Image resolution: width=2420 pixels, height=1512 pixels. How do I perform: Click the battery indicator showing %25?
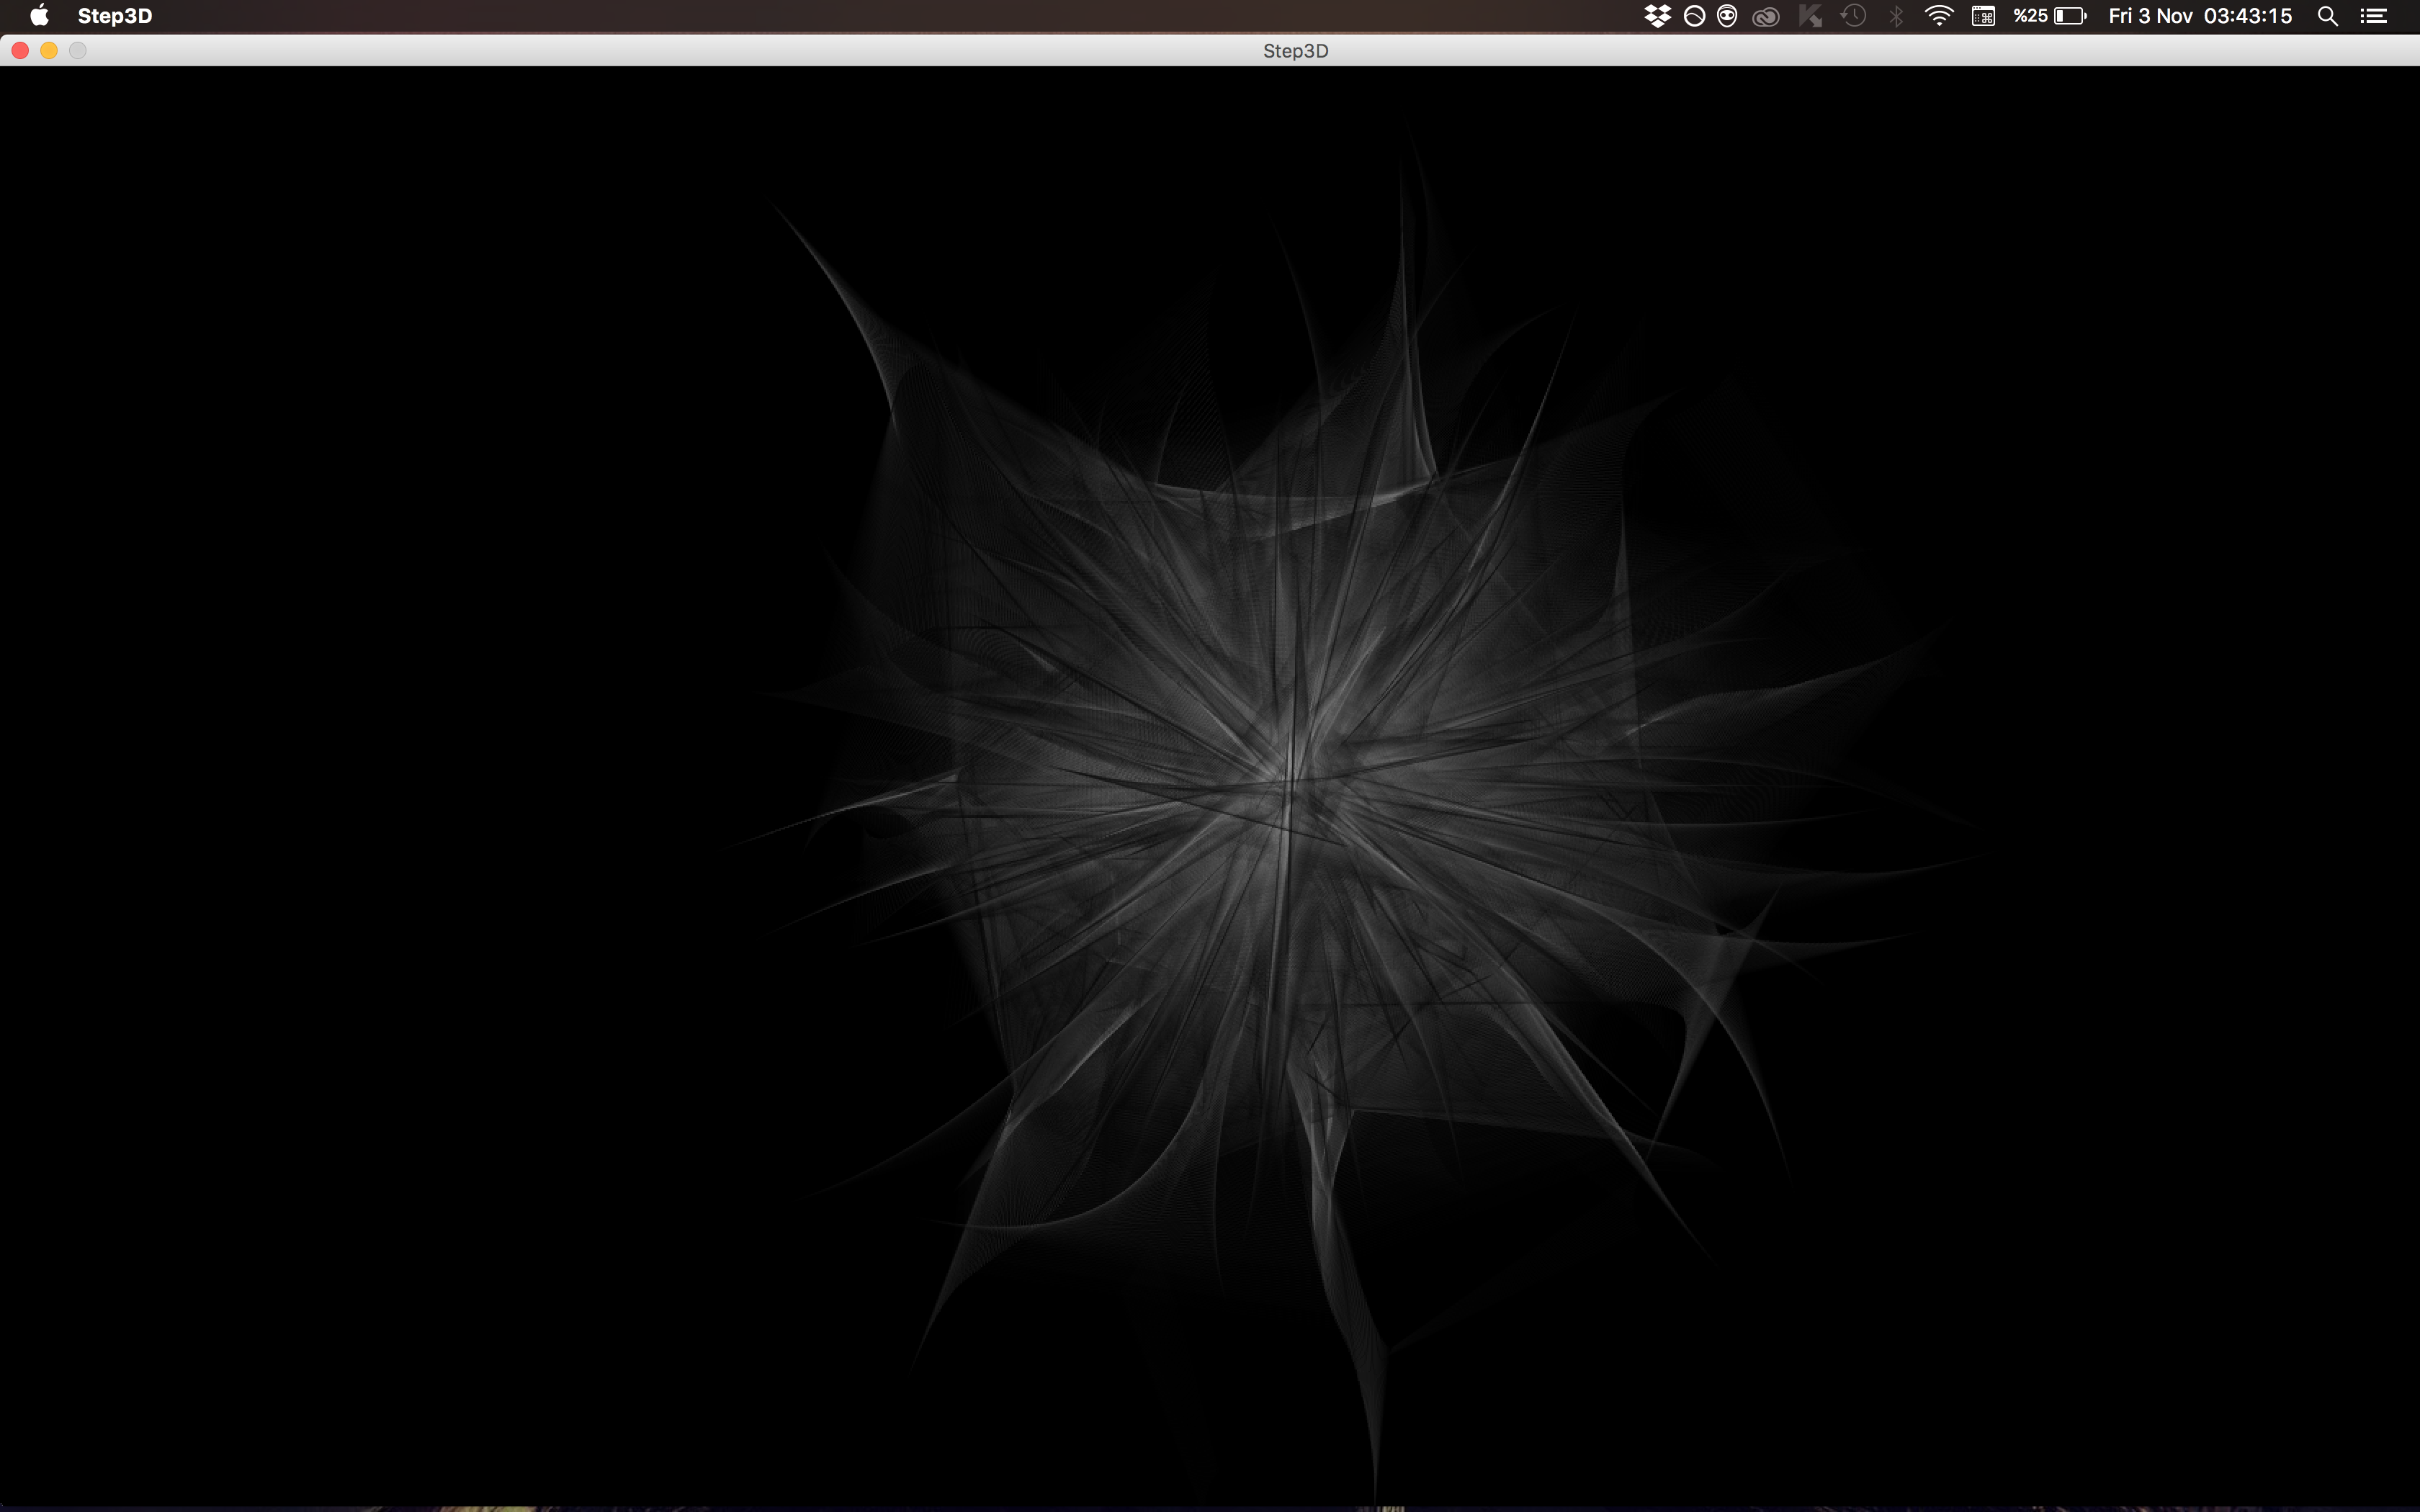coord(2048,16)
